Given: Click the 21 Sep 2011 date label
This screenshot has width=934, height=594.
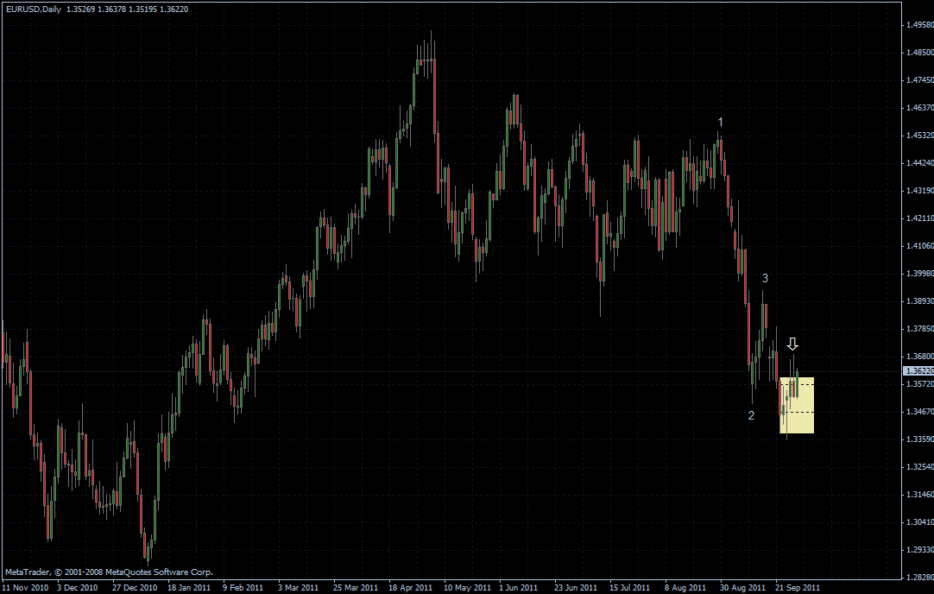Looking at the screenshot, I should coord(798,587).
